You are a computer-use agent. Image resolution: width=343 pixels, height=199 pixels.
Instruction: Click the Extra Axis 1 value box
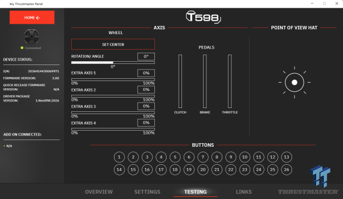coord(146,73)
